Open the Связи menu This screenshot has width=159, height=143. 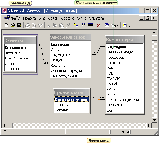[x=53, y=18]
